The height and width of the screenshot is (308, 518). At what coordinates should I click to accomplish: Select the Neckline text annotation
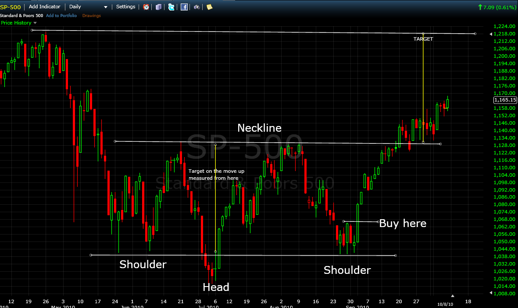click(x=259, y=128)
